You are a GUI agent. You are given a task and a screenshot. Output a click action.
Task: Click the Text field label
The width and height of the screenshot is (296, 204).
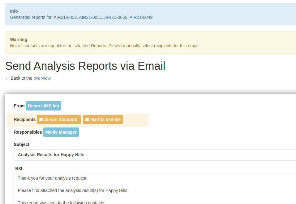(x=18, y=168)
